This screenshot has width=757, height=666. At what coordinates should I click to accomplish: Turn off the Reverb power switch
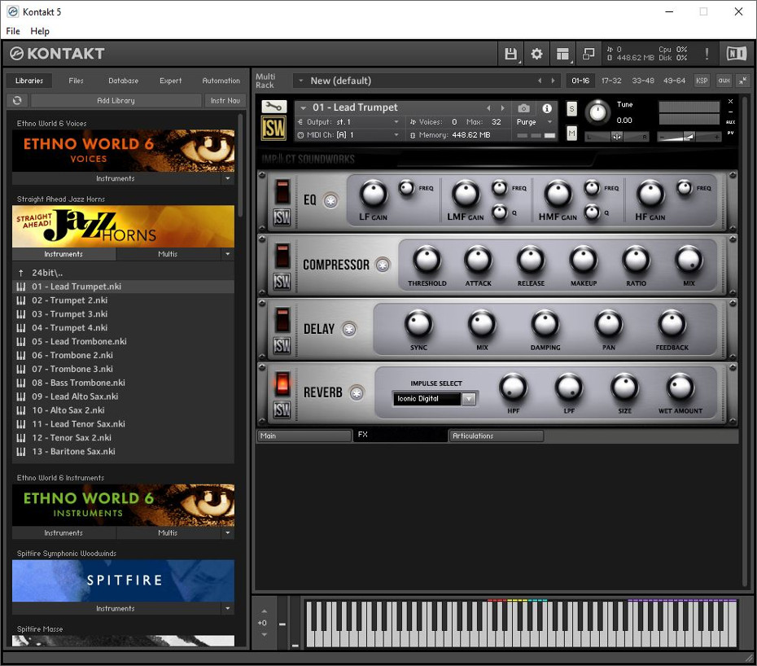(282, 383)
